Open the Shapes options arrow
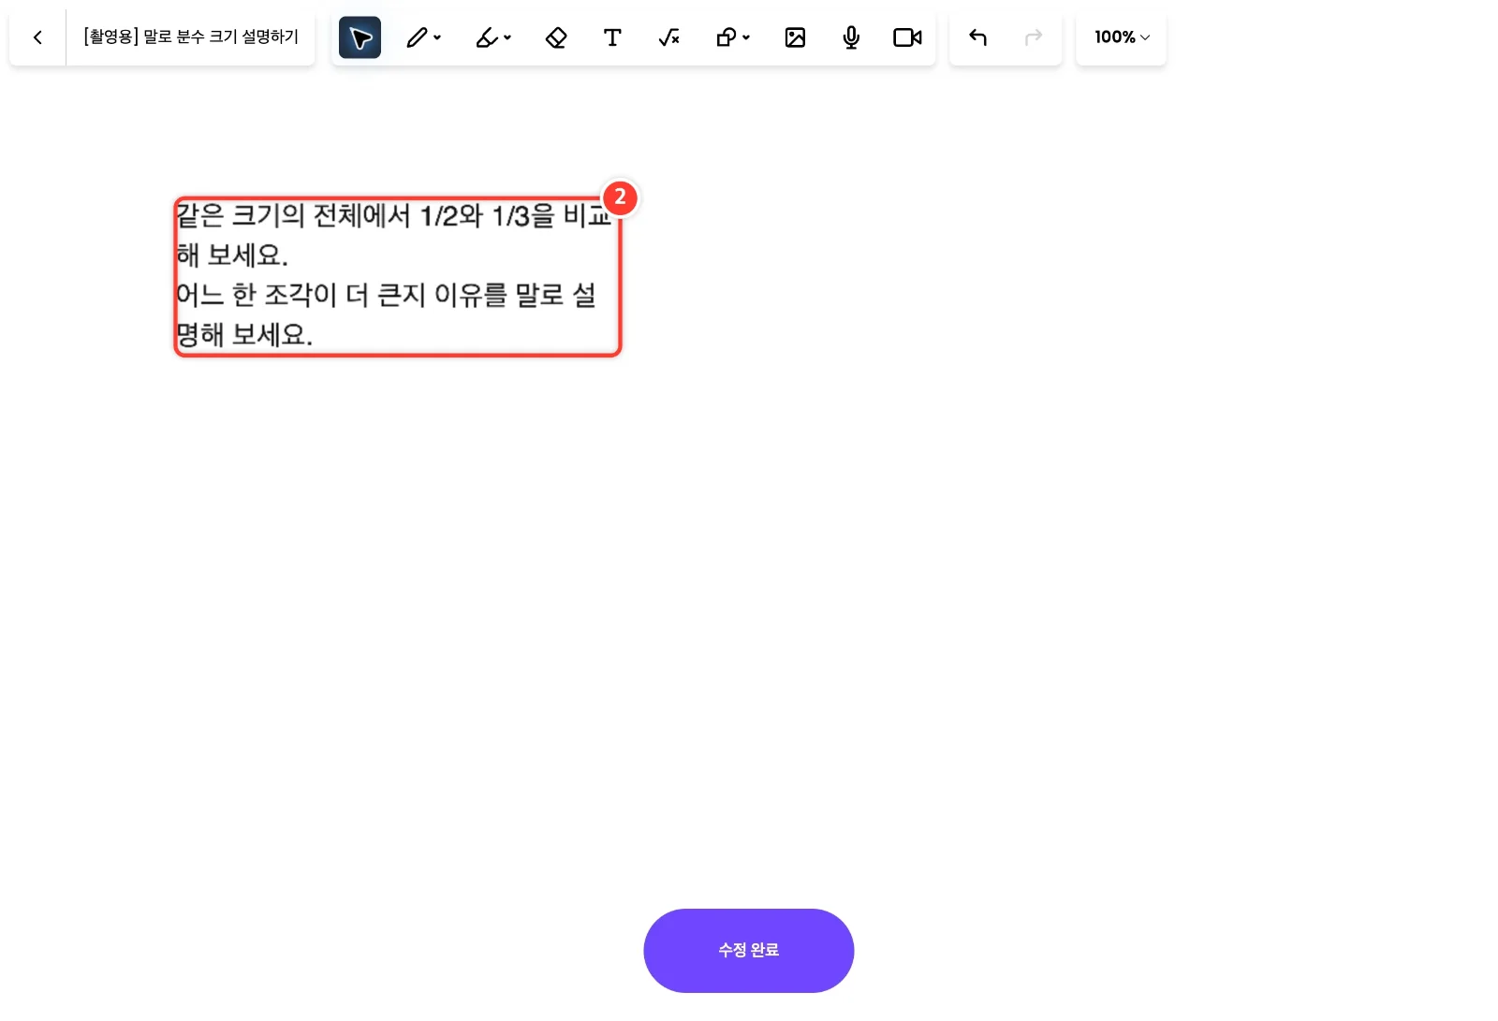Screen dimensions: 1498x1021 pos(746,37)
